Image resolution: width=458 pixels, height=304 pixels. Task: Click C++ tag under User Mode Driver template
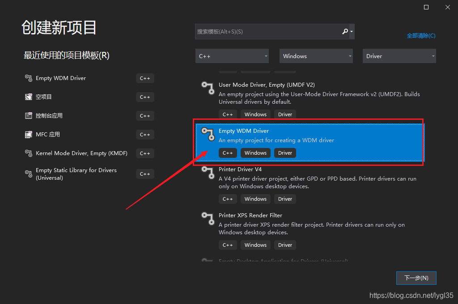click(228, 114)
